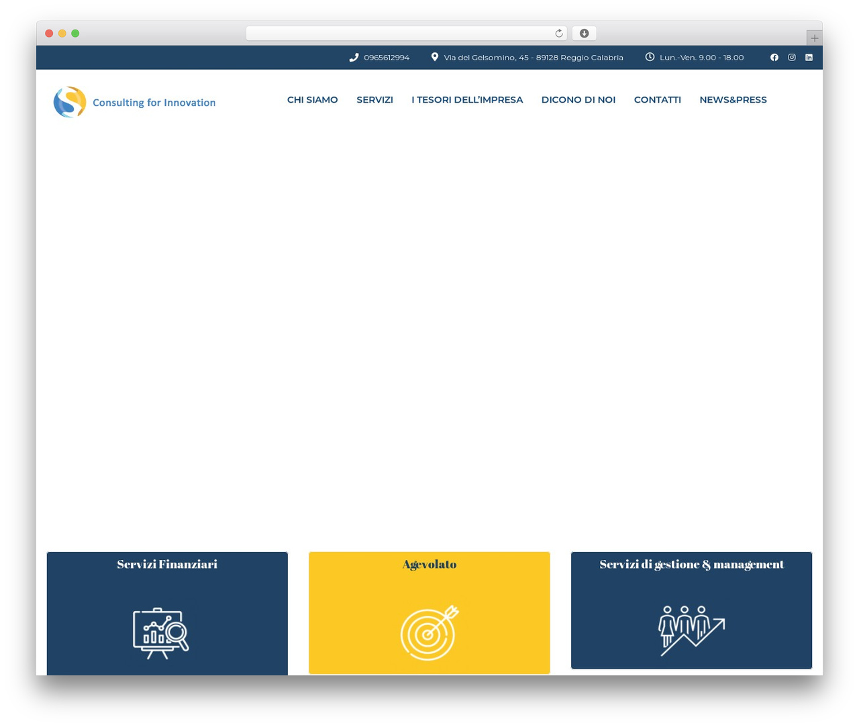Click the browser download arrow button
The height and width of the screenshot is (727, 859).
coord(585,34)
